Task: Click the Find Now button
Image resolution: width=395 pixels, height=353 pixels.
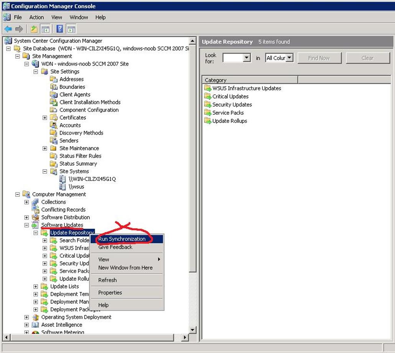Action: 319,58
